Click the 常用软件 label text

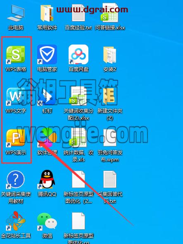click(47, 28)
